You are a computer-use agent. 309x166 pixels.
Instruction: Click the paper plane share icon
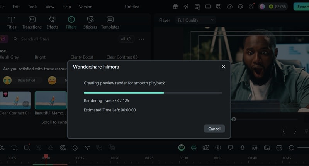(x=186, y=7)
